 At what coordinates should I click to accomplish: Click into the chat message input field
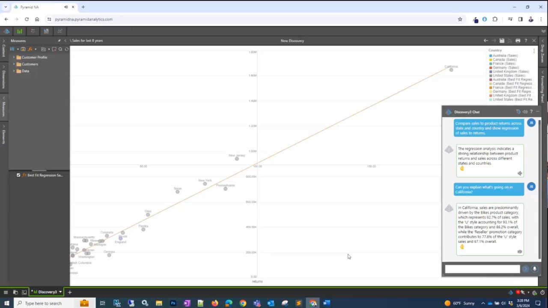click(x=482, y=269)
